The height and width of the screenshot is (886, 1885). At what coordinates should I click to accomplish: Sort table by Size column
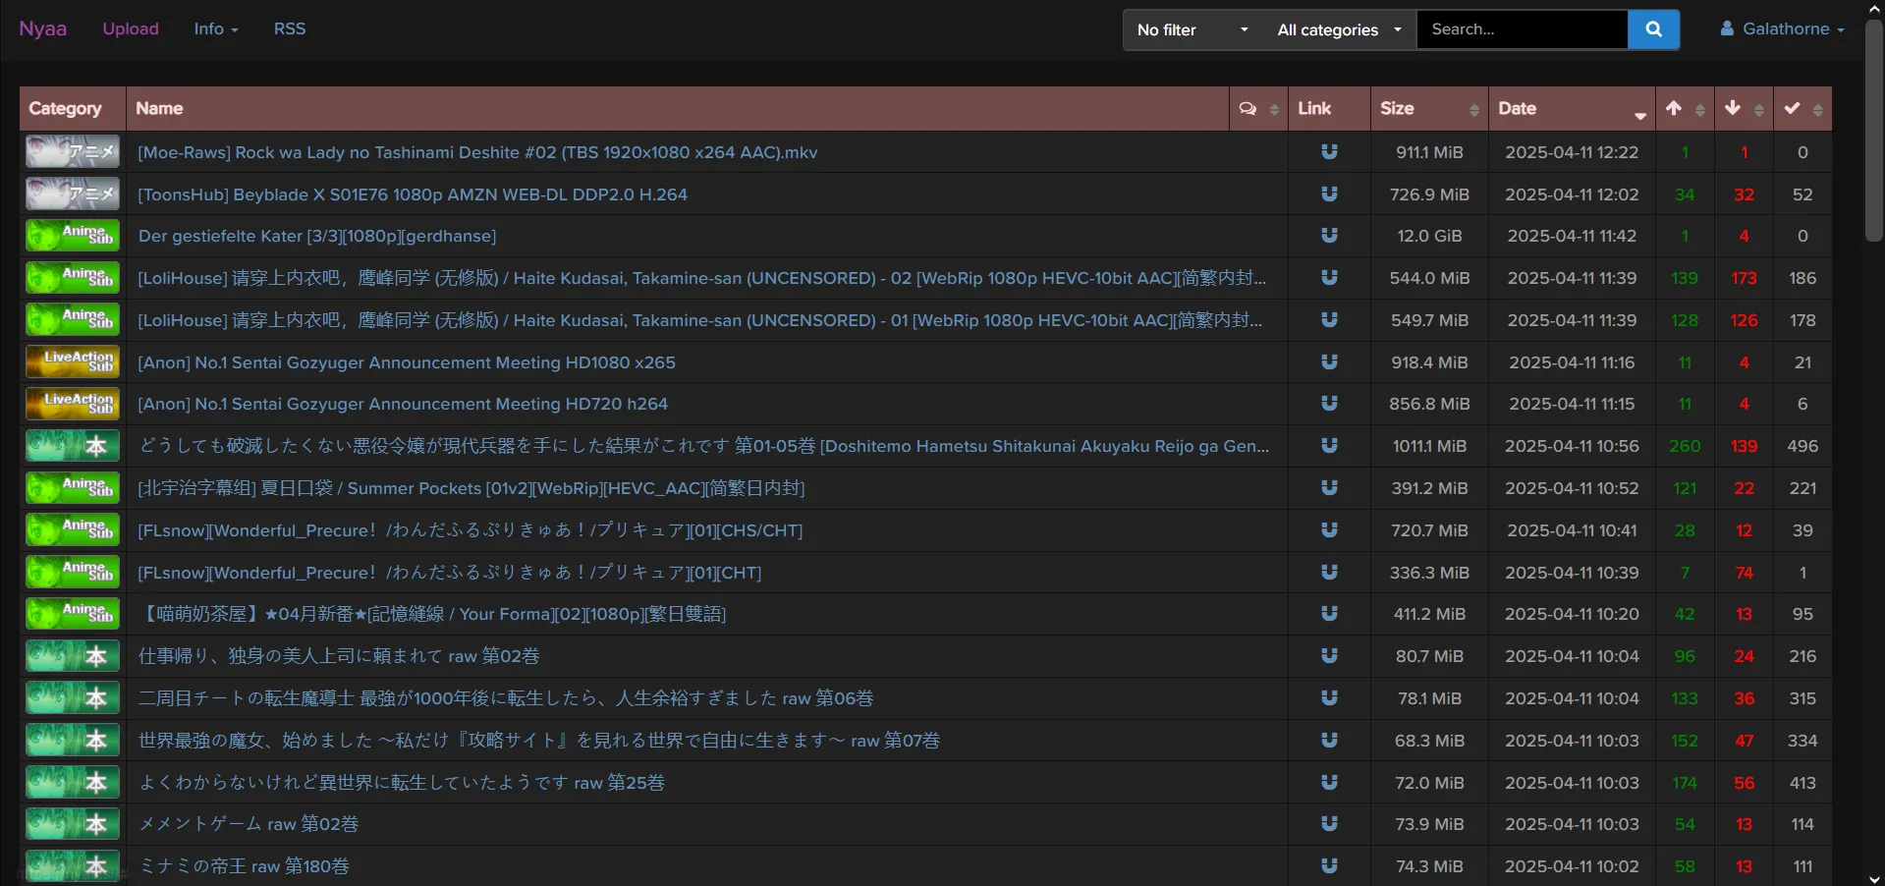coord(1429,109)
